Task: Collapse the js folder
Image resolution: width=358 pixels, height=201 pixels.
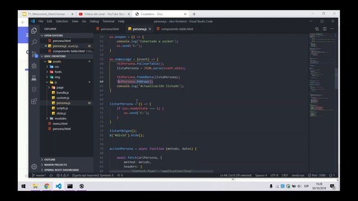Action: (x=55, y=82)
